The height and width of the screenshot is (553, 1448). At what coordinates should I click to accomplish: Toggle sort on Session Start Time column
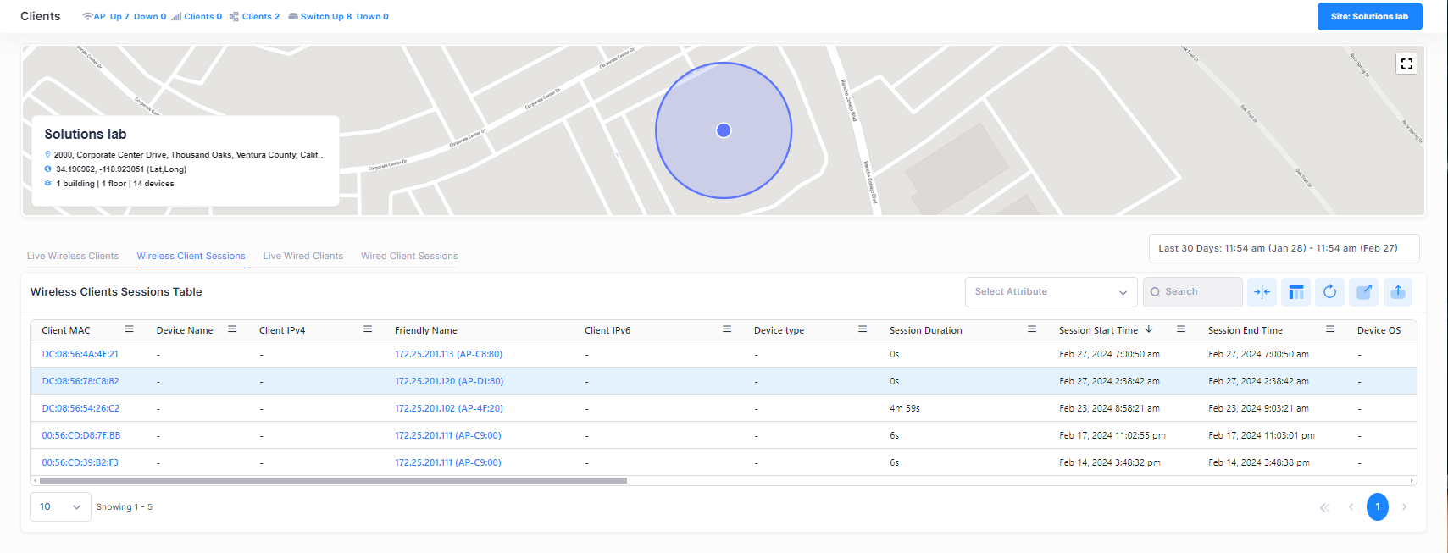point(1098,330)
